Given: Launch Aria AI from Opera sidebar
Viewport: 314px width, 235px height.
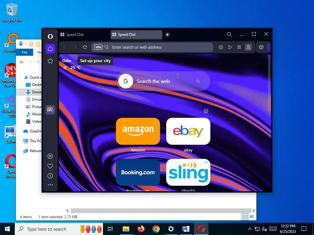Looking at the screenshot, I should pos(50,110).
